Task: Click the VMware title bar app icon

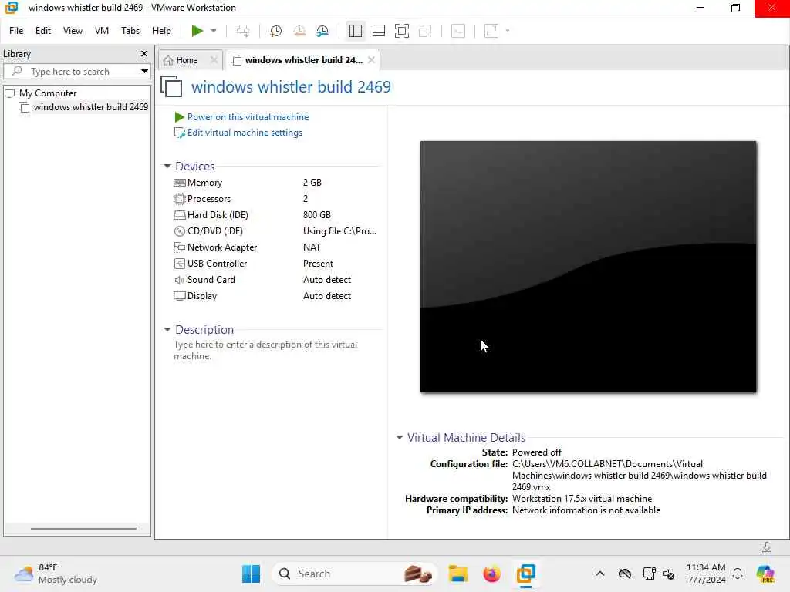Action: 12,8
